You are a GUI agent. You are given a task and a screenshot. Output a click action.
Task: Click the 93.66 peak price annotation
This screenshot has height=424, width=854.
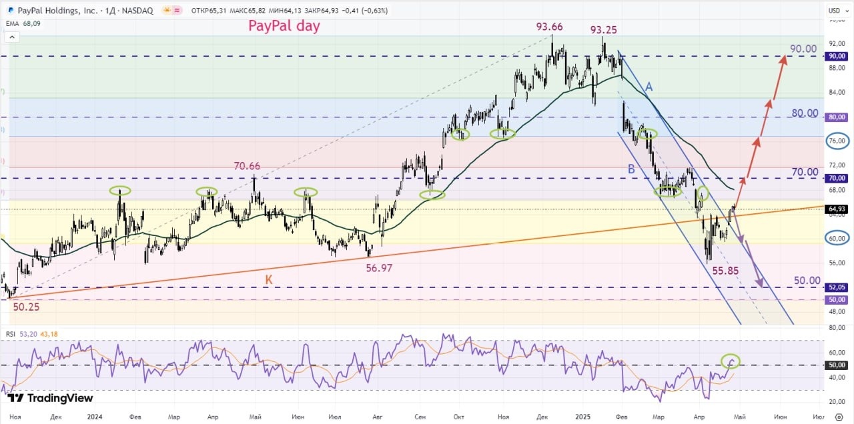coord(549,27)
